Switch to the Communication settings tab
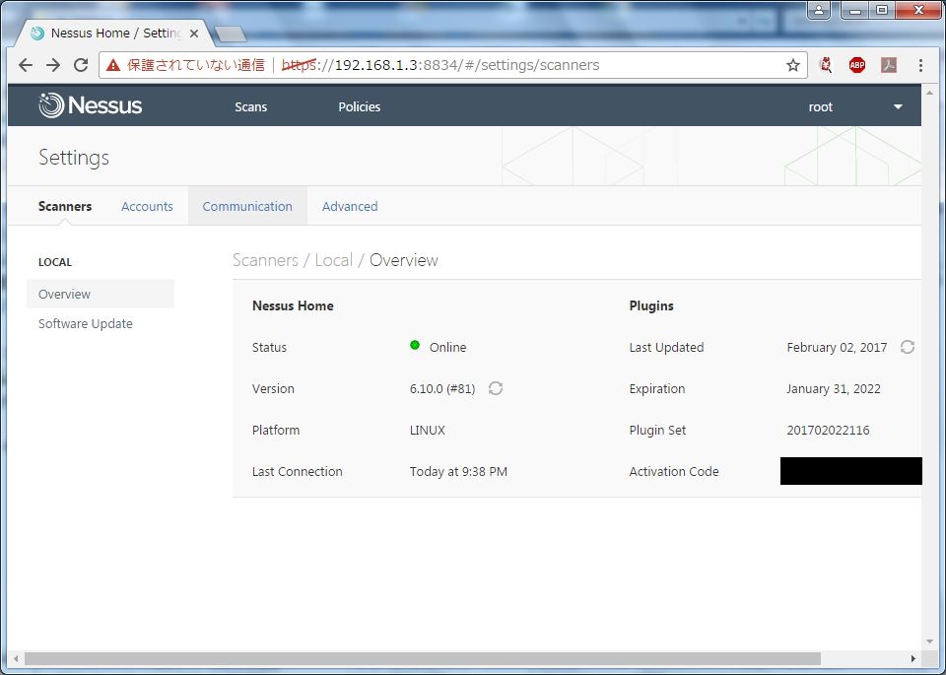 click(247, 206)
